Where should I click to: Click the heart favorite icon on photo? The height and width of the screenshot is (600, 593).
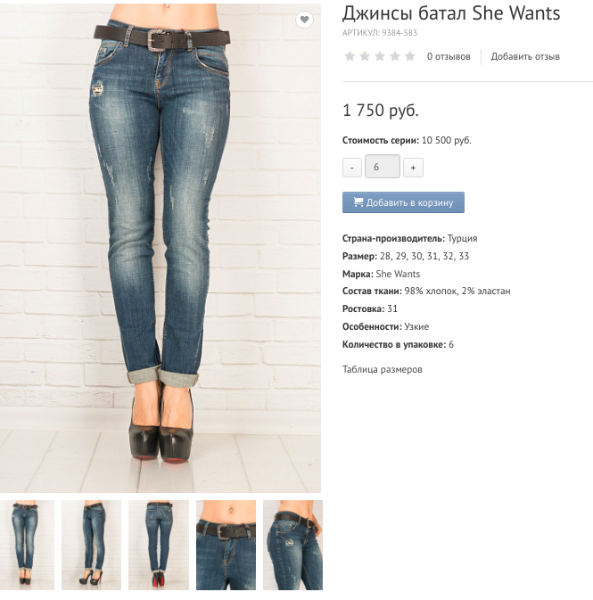304,19
